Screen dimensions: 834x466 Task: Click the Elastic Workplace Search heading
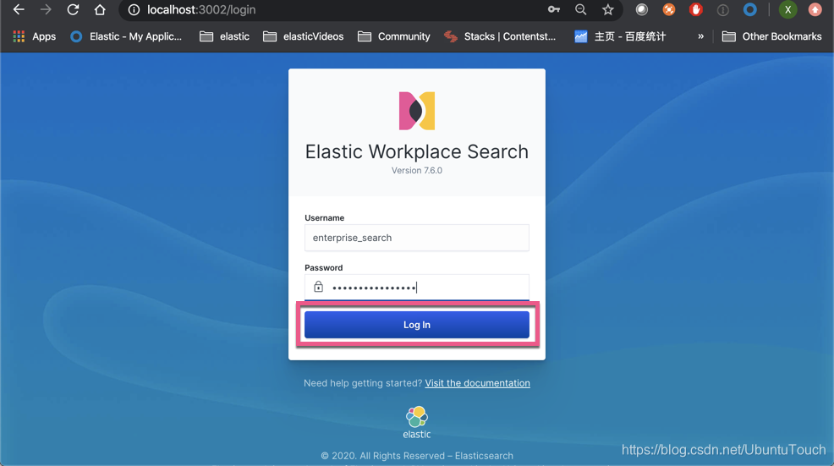(417, 151)
